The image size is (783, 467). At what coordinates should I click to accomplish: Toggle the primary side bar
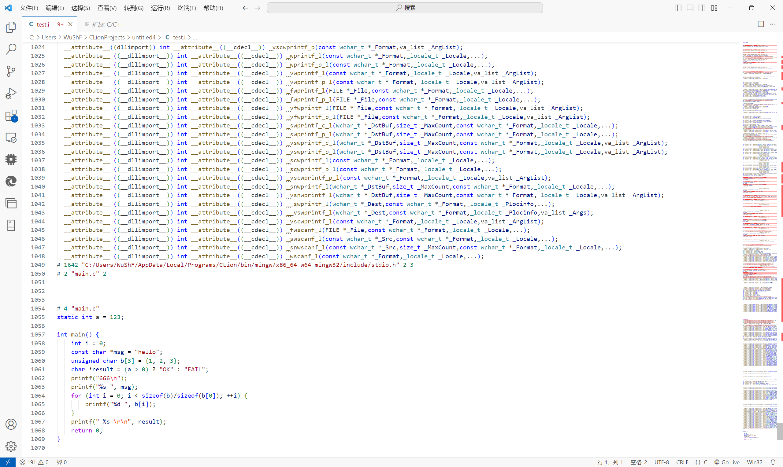[x=678, y=8]
